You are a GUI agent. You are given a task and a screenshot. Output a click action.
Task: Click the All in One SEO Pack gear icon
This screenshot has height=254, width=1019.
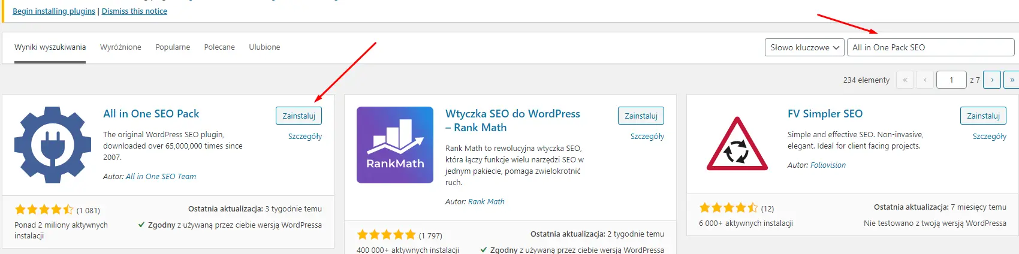click(53, 145)
